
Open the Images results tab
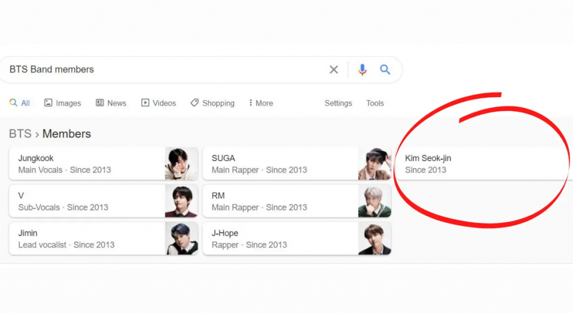point(63,103)
